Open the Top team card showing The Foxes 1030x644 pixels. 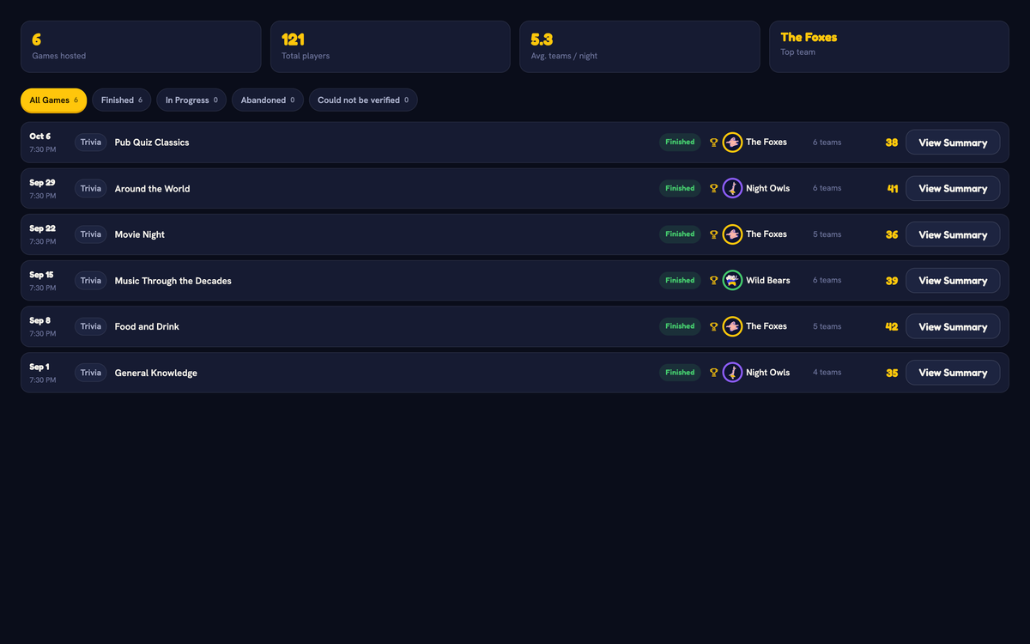point(888,46)
